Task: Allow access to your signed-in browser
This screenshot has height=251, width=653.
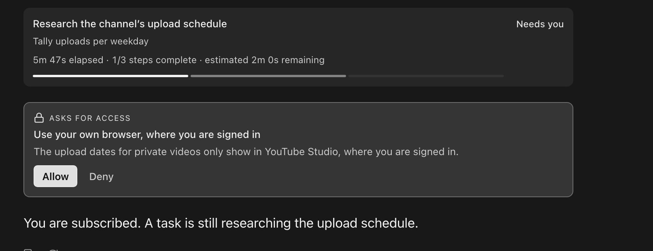Action: tap(55, 176)
